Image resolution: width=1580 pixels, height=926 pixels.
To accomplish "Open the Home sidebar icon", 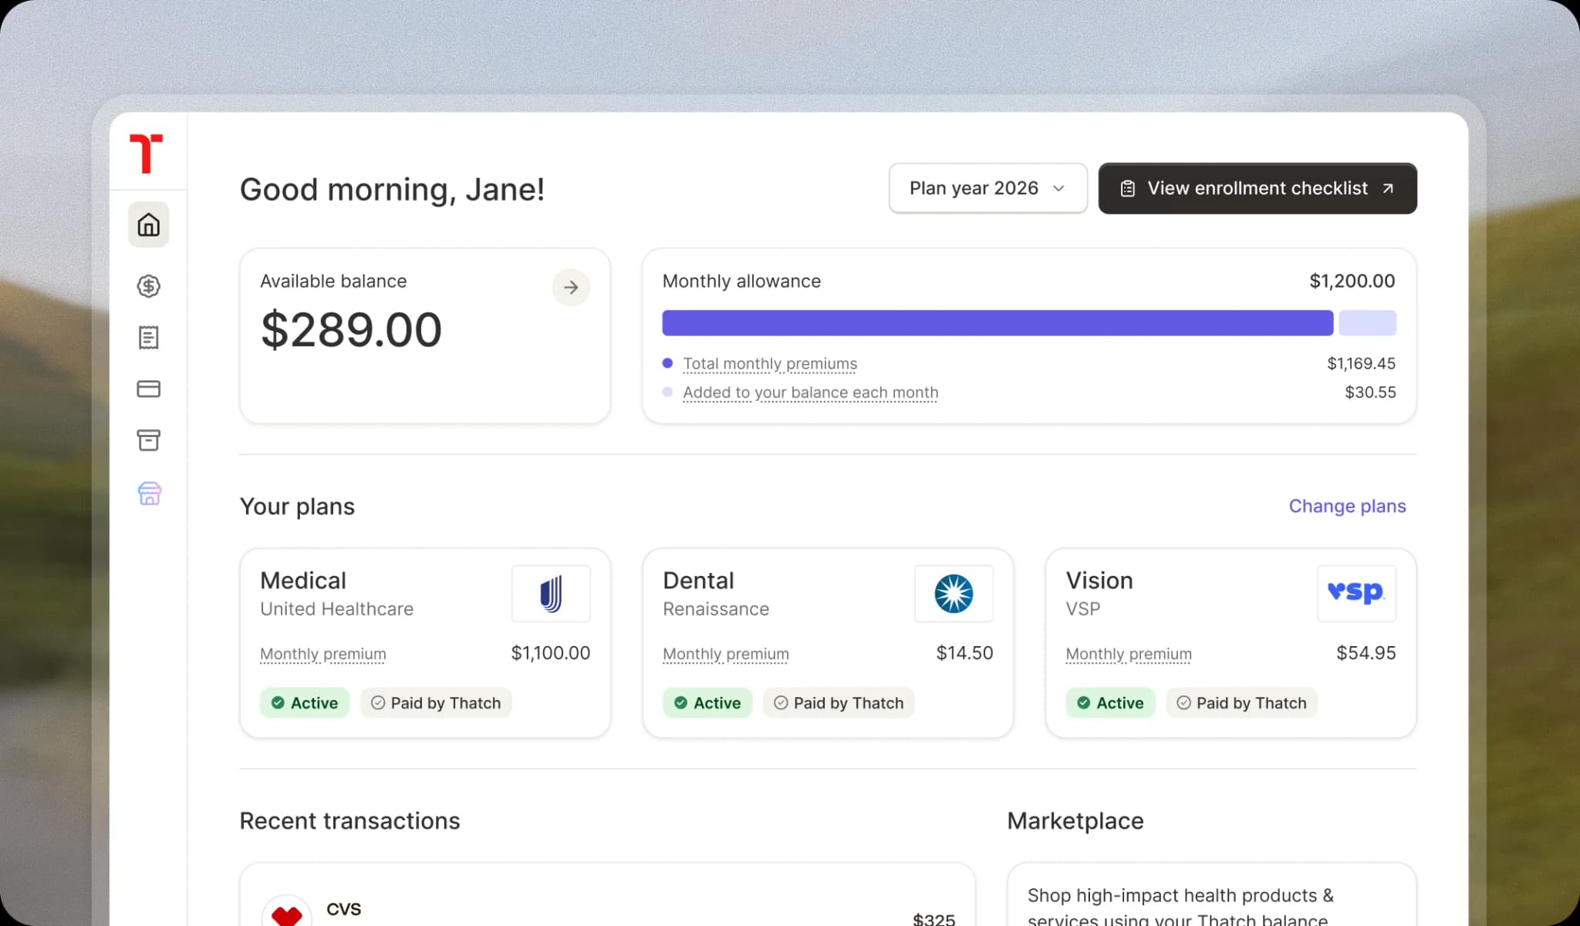I will click(148, 224).
